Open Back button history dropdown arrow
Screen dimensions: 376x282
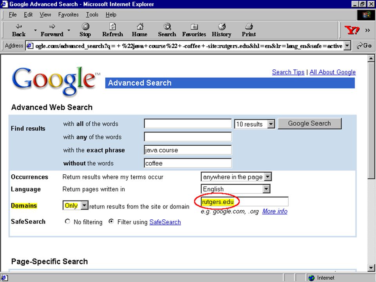[35, 30]
